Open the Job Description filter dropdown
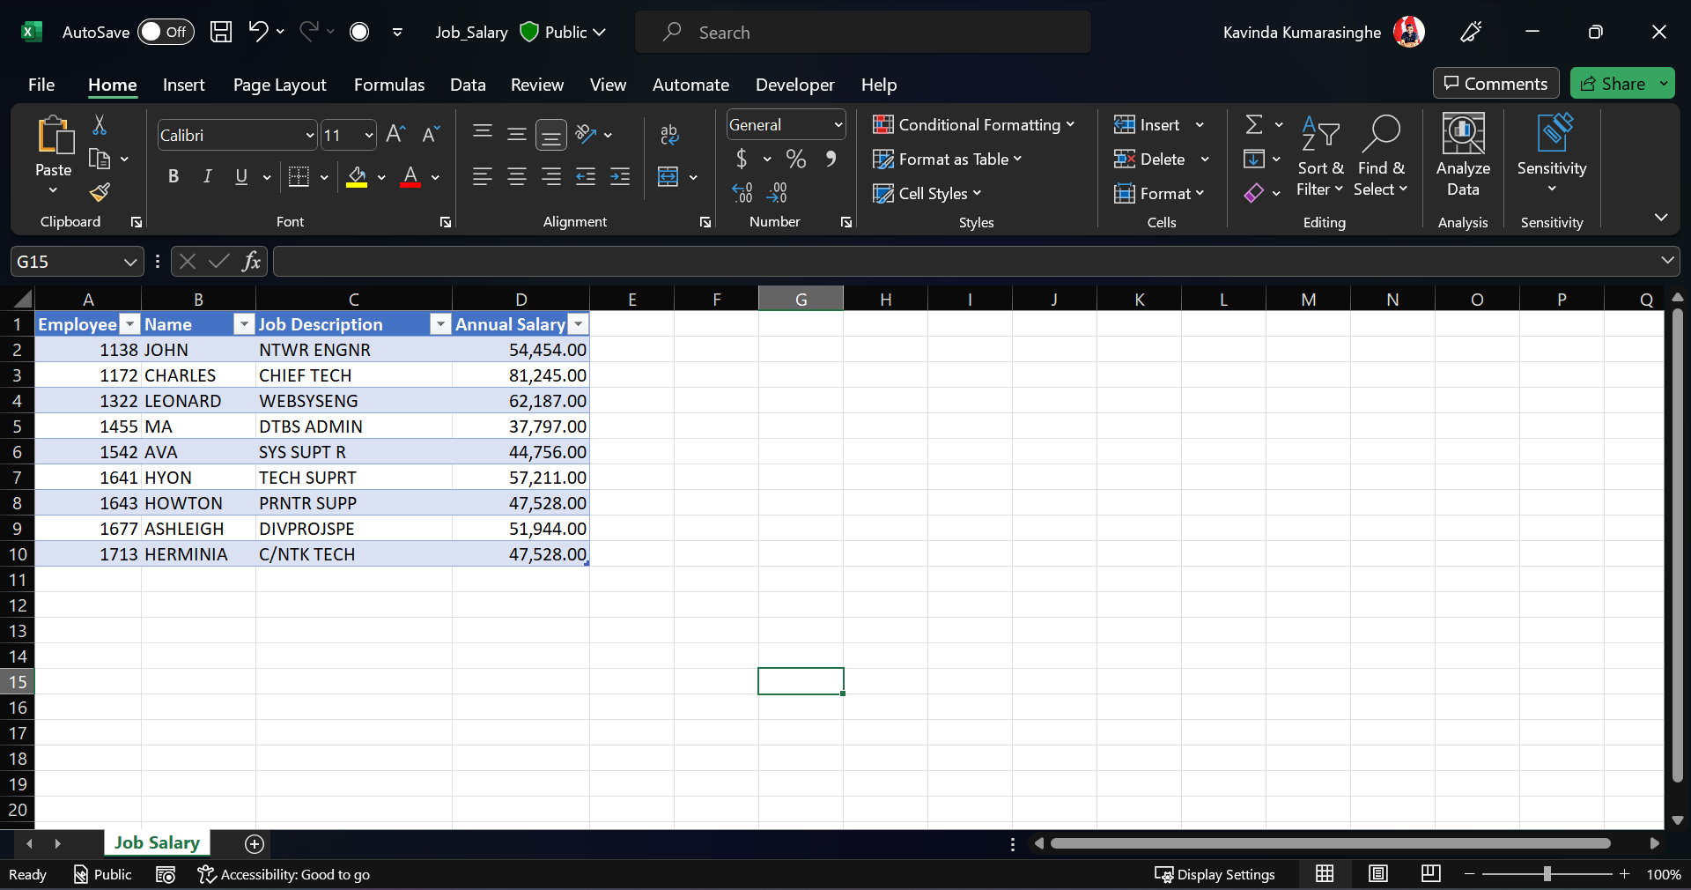1691x890 pixels. [440, 324]
